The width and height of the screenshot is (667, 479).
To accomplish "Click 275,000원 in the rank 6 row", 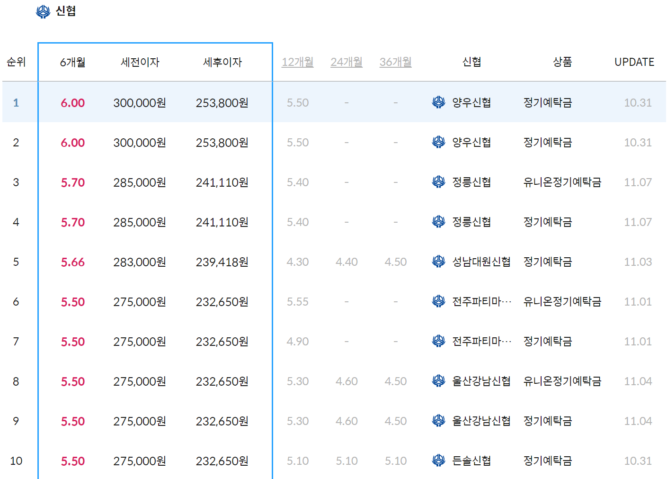I will [140, 302].
